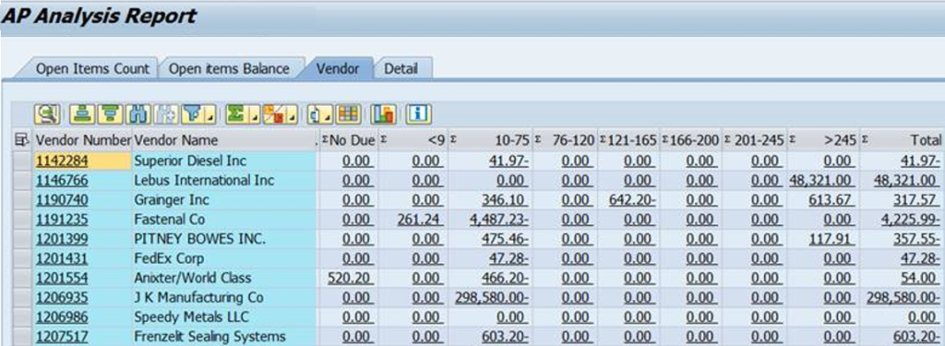Click the Find Next binoculars-plus icon

[x=166, y=113]
